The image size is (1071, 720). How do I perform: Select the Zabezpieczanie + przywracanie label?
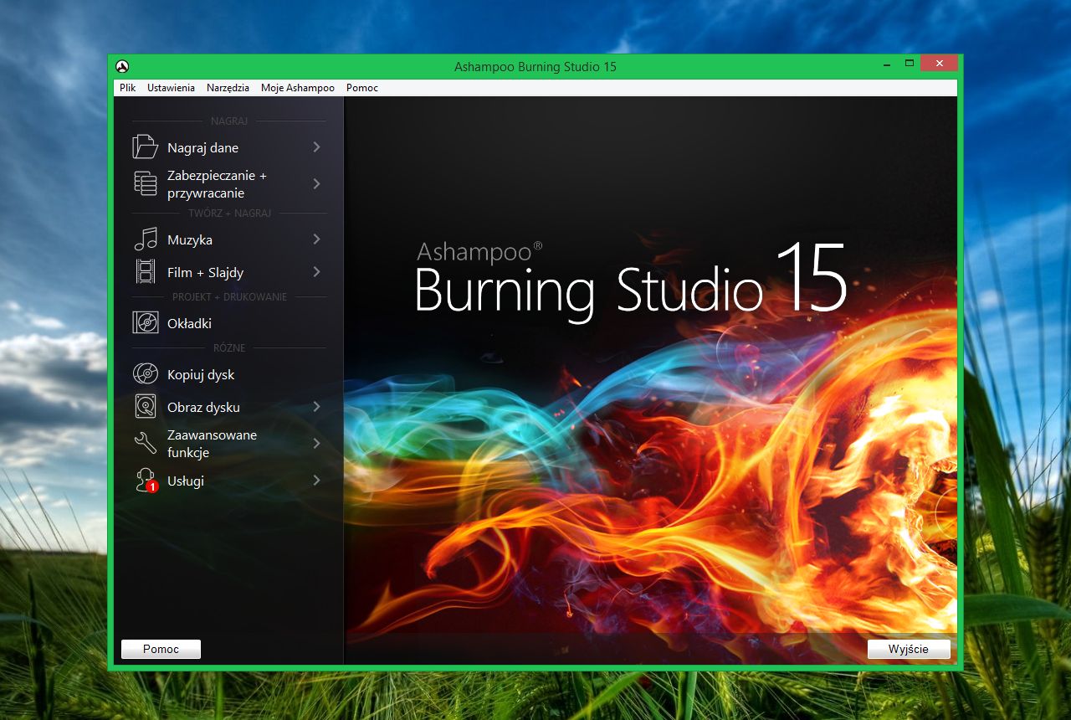[217, 184]
